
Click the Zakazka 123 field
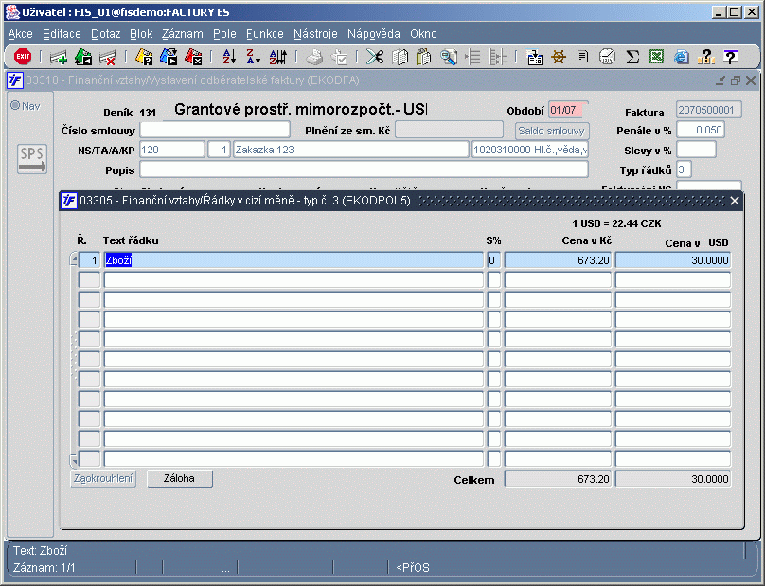point(351,150)
